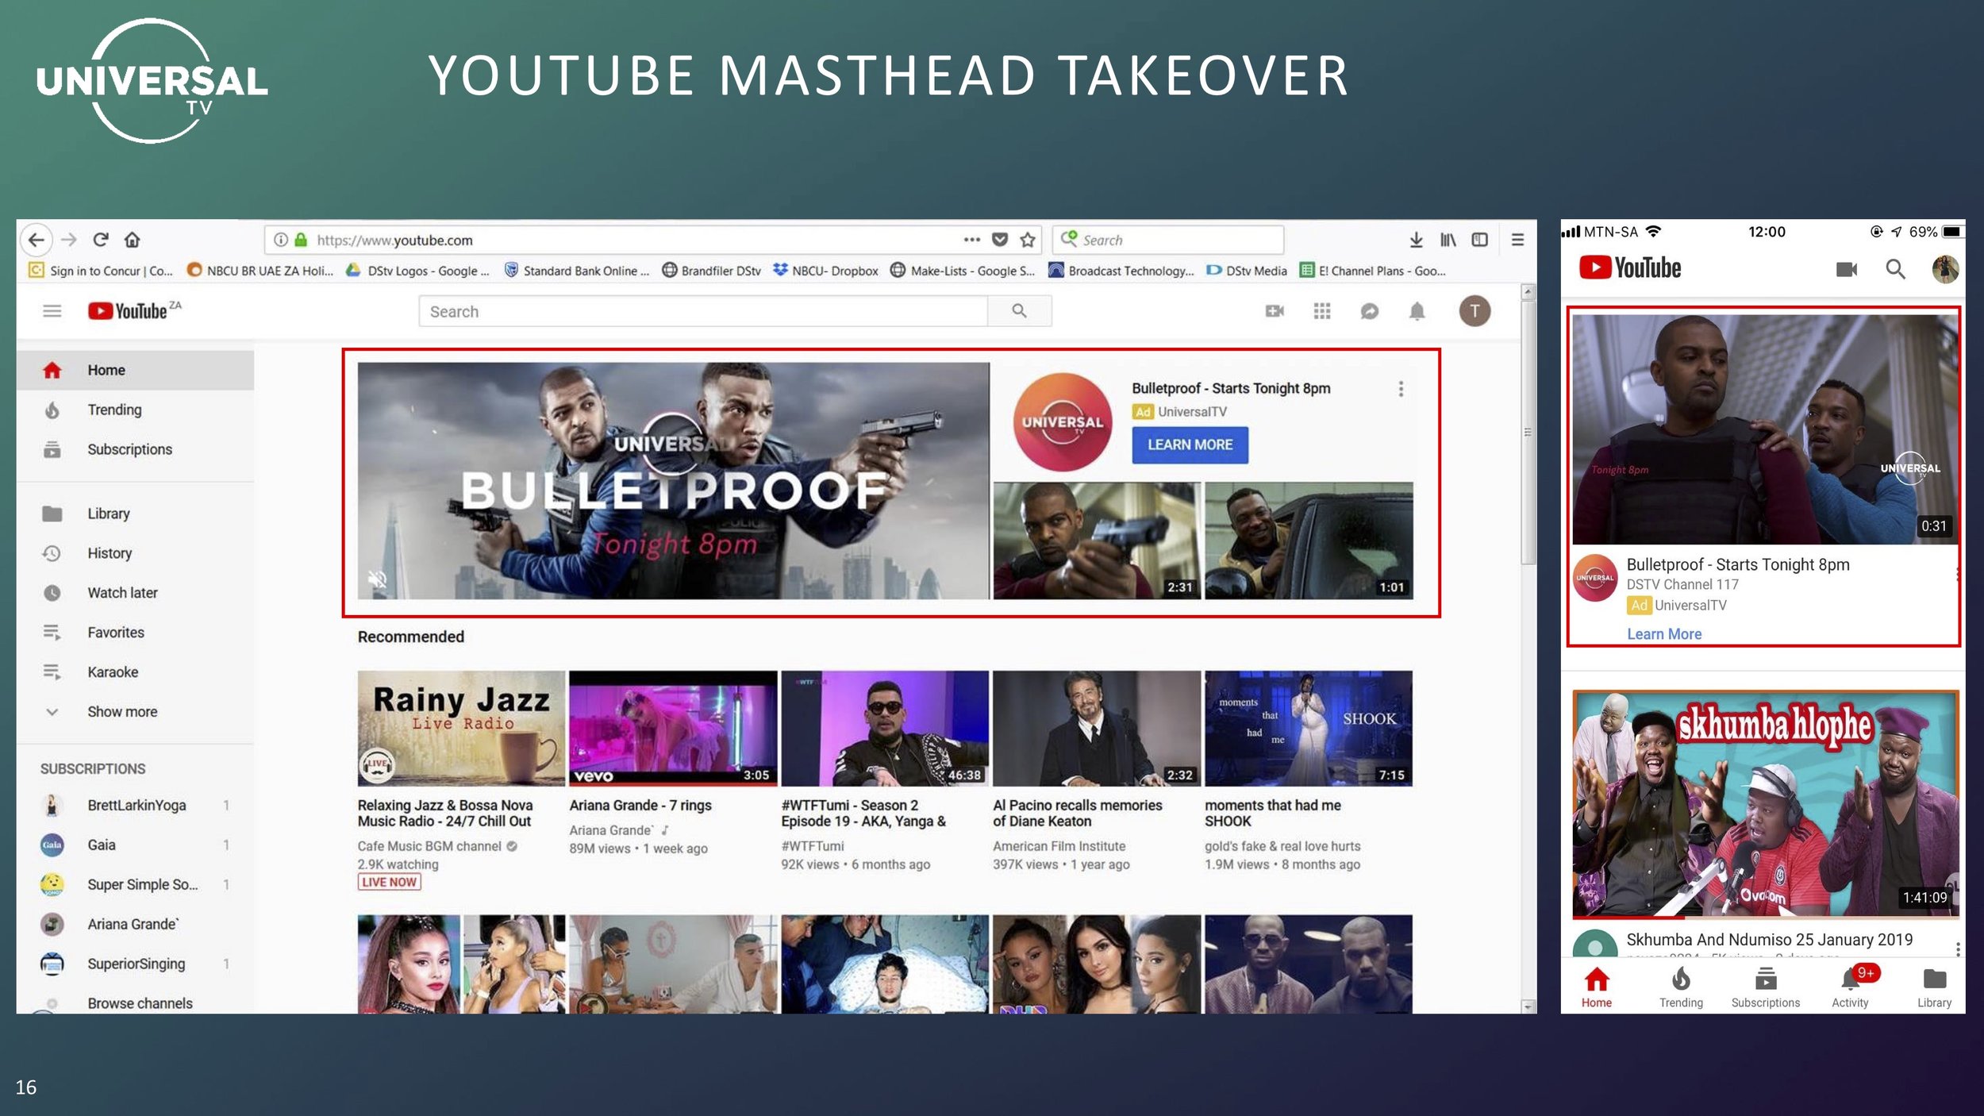The image size is (1984, 1116).
Task: Open desktop YouTube notifications bell
Action: pos(1417,311)
